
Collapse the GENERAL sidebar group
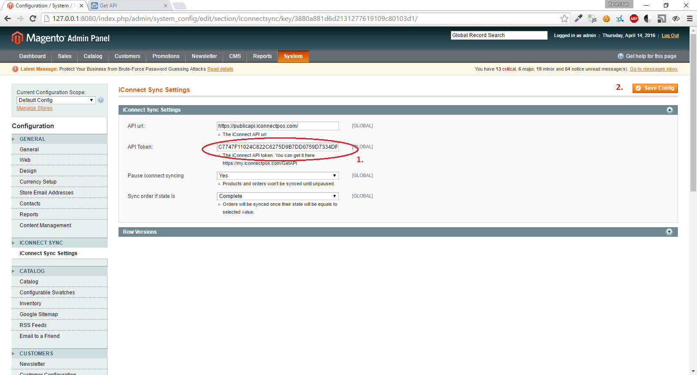click(x=59, y=139)
